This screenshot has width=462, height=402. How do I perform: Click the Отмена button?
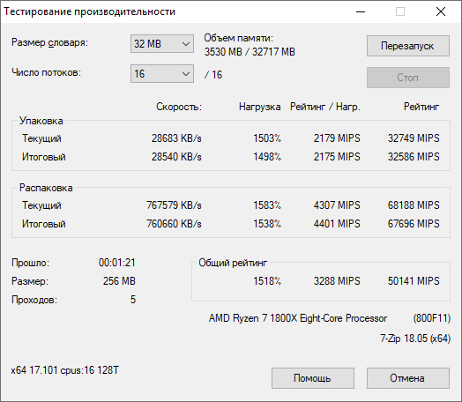[408, 378]
